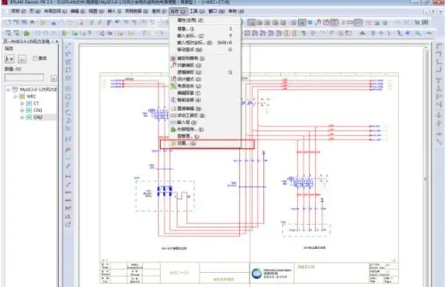
Task: Choose 输入坐标... menu entry with shortcut P
Action: [206, 36]
